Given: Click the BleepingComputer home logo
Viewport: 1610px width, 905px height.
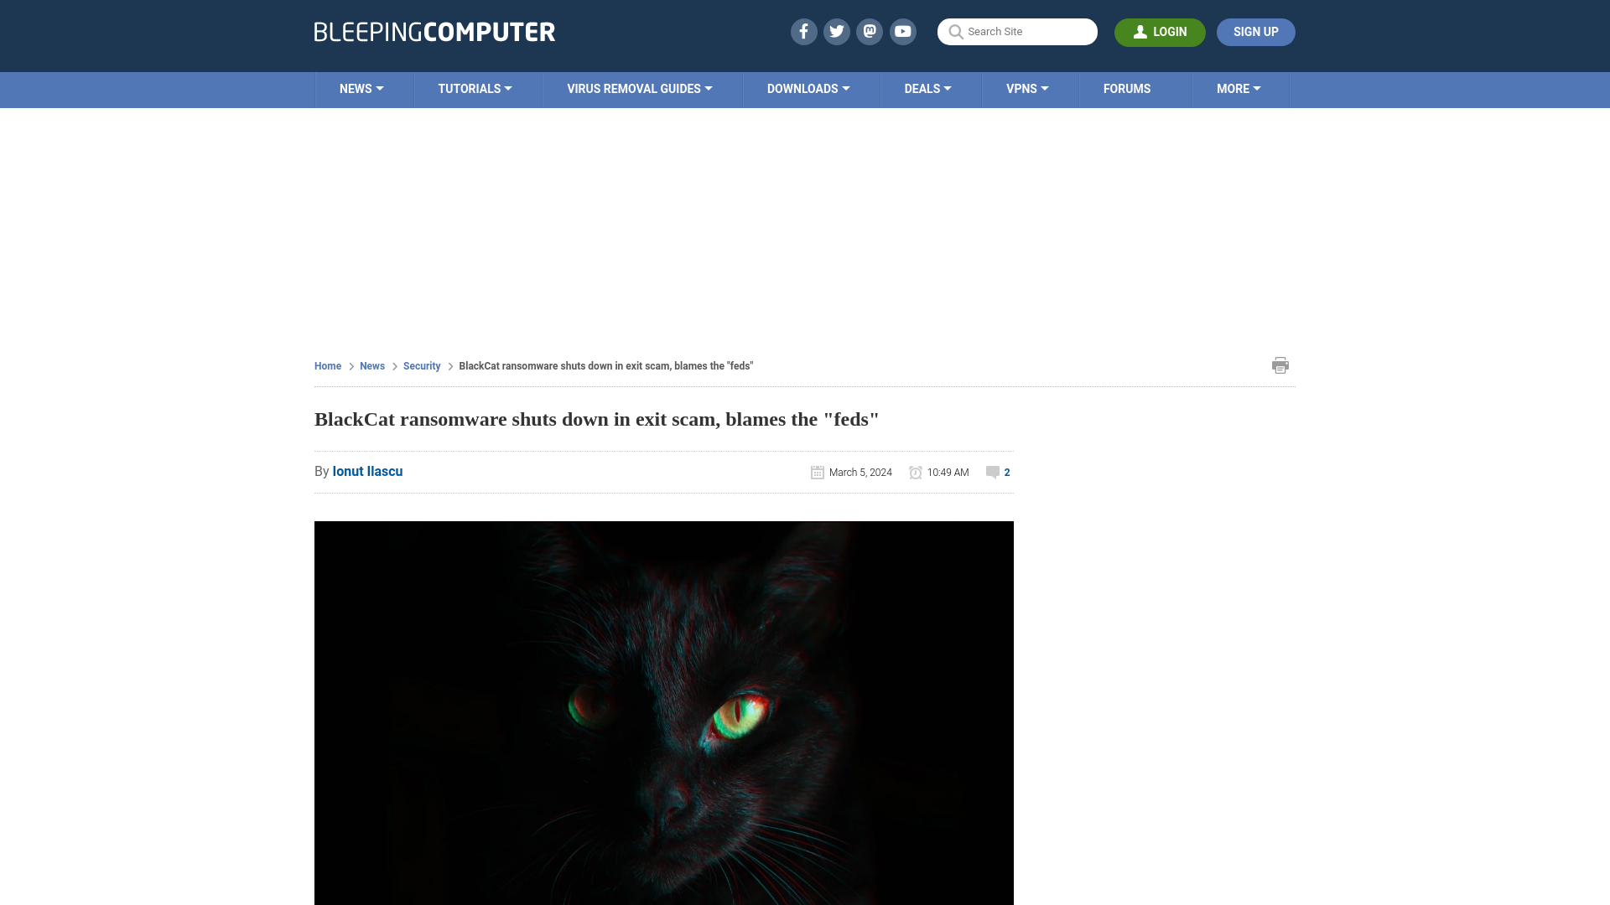Looking at the screenshot, I should (x=434, y=31).
